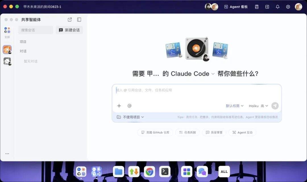This screenshot has width=307, height=182.
Task: Click 任务拆解 suggestion chip
Action: tap(187, 133)
